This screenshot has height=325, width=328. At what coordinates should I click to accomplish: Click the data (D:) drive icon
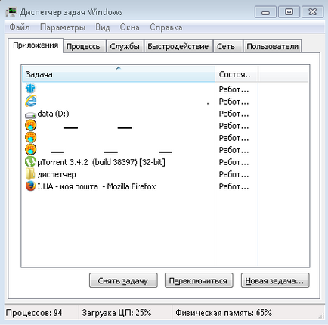click(x=30, y=115)
